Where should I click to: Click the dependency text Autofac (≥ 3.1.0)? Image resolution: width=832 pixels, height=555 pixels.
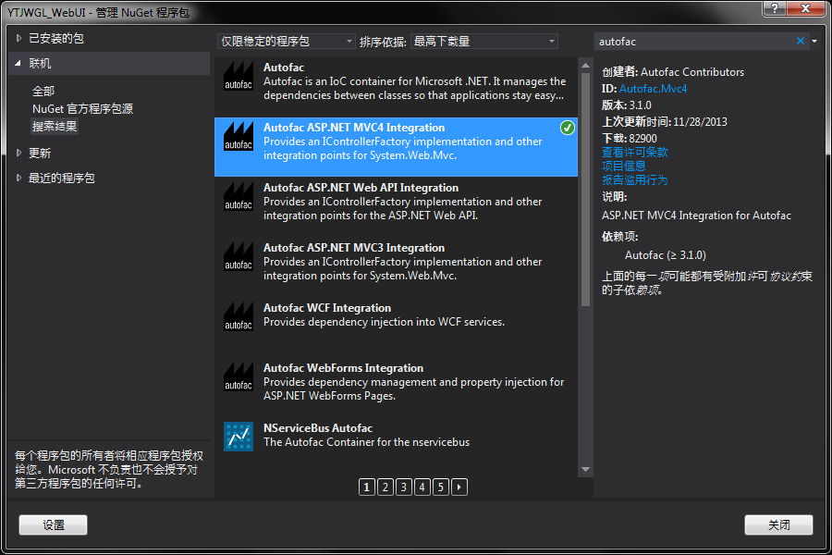[666, 255]
